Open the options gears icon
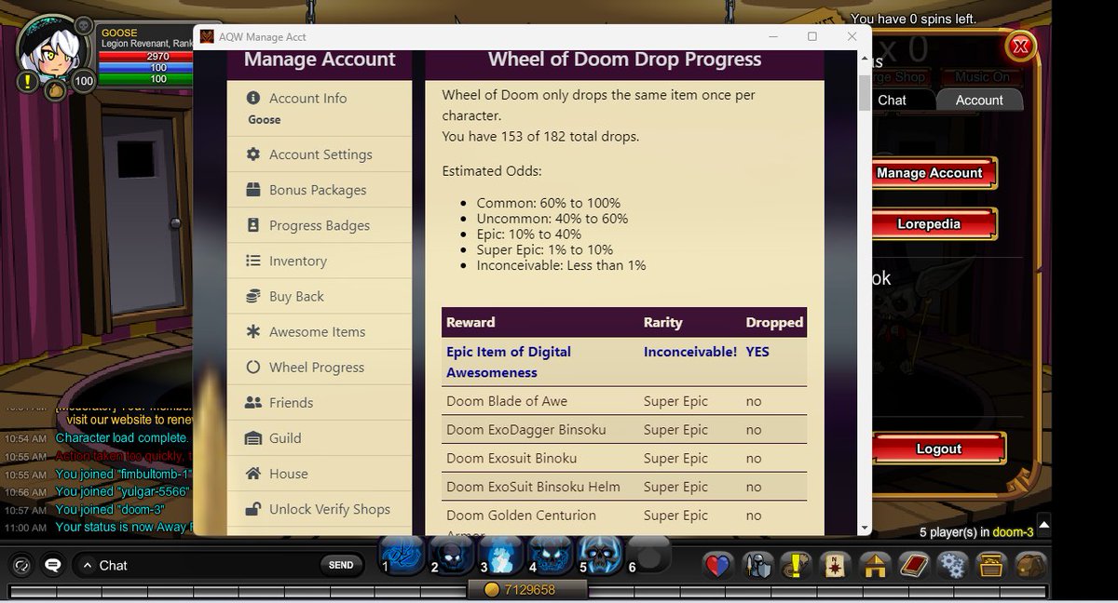The image size is (1118, 603). [953, 565]
